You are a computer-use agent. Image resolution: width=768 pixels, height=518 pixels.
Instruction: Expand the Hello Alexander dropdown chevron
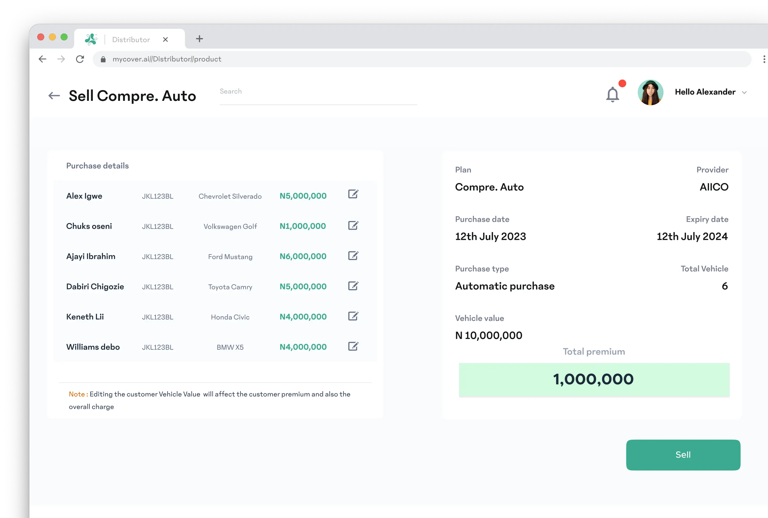[x=744, y=92]
